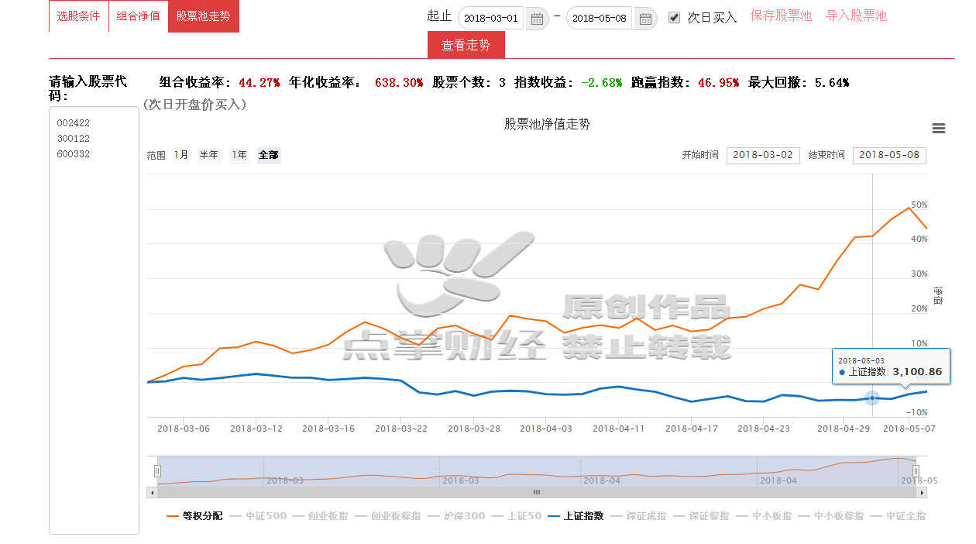Show the 中证500 series
Screen dimensions: 976x544
258,515
